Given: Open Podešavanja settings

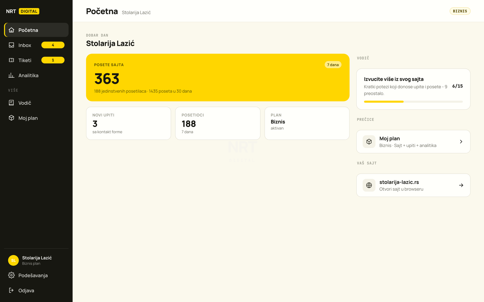Looking at the screenshot, I should click(x=36, y=275).
